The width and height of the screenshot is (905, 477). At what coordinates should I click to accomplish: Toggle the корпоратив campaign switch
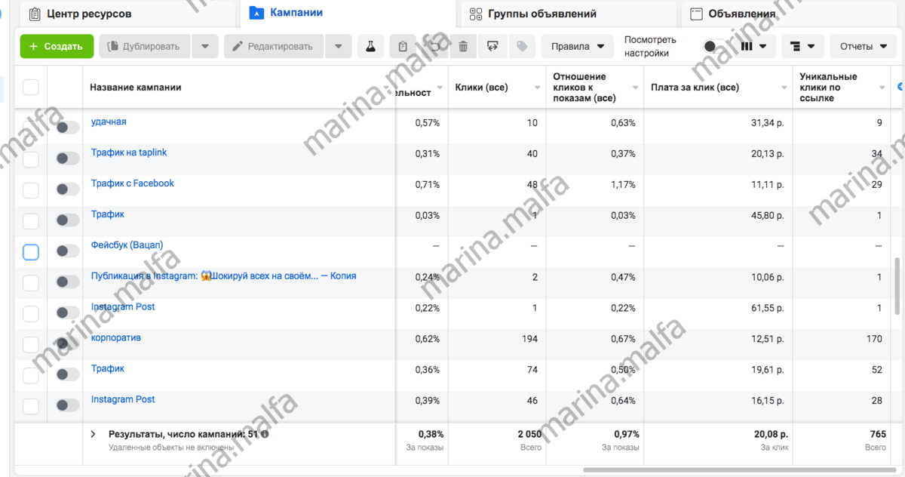point(67,344)
